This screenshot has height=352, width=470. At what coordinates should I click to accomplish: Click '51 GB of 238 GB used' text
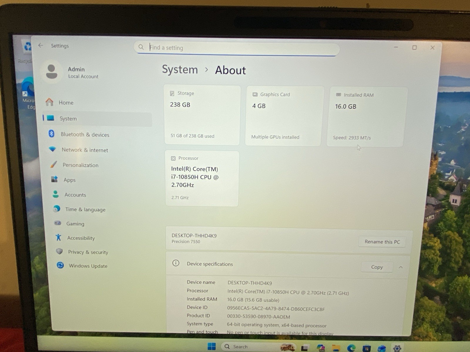192,136
